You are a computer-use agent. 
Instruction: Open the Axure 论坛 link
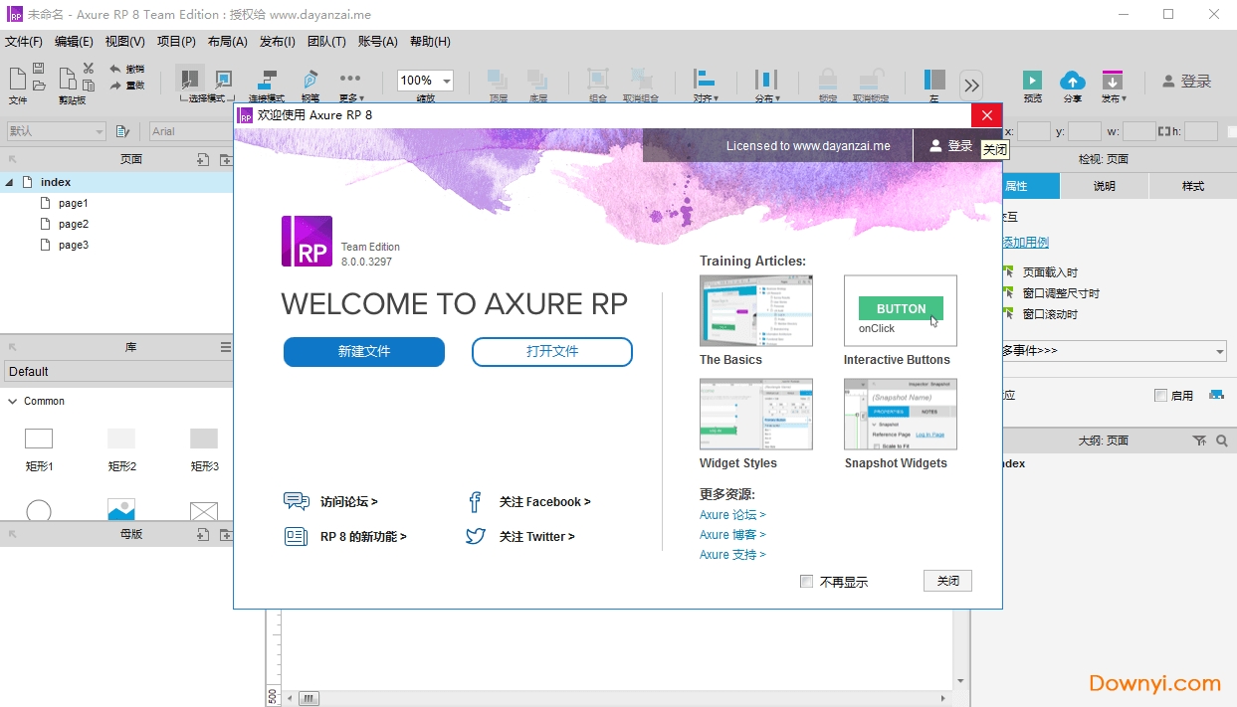tap(731, 515)
